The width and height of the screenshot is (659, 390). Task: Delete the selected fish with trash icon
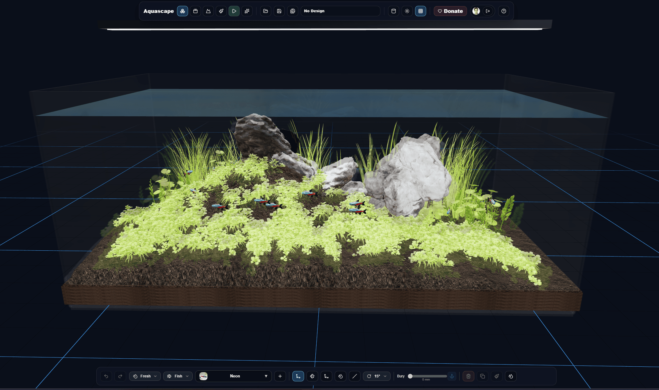(468, 376)
